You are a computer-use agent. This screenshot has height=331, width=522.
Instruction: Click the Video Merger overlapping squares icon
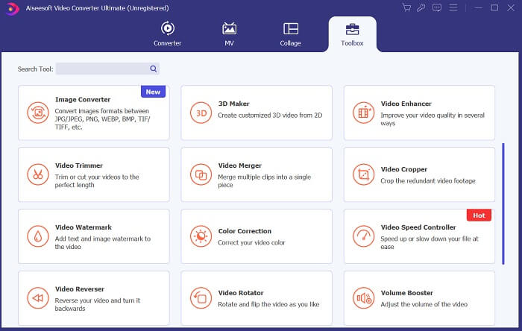pos(201,174)
